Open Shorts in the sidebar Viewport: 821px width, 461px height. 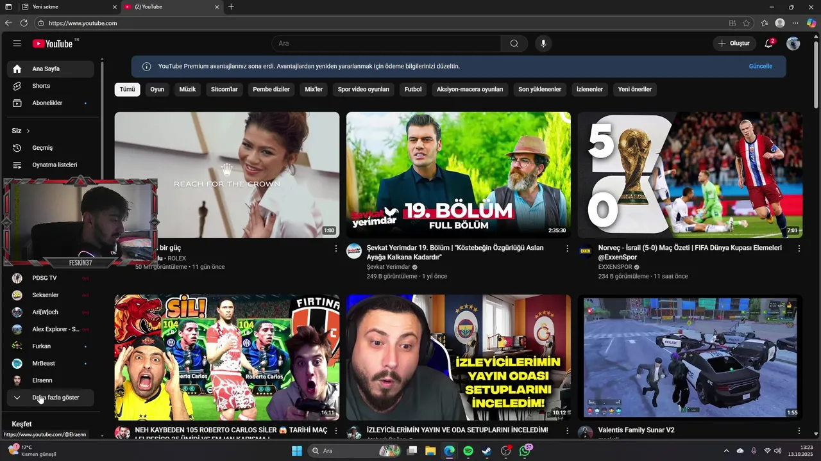click(x=51, y=86)
